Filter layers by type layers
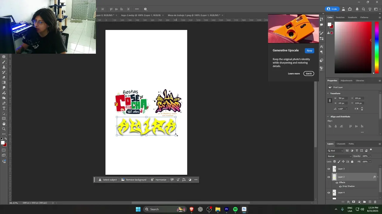 click(x=357, y=151)
